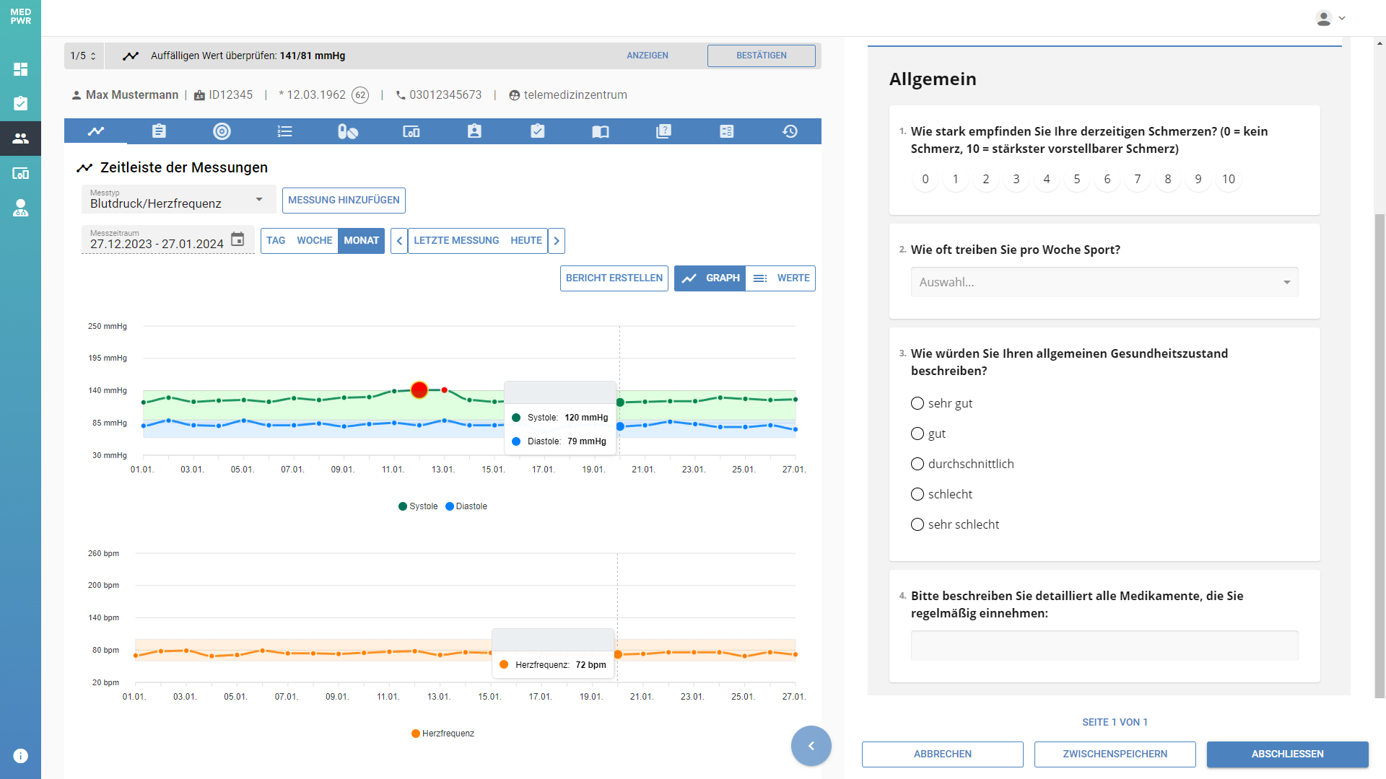Go to previous period with left chevron

point(399,241)
